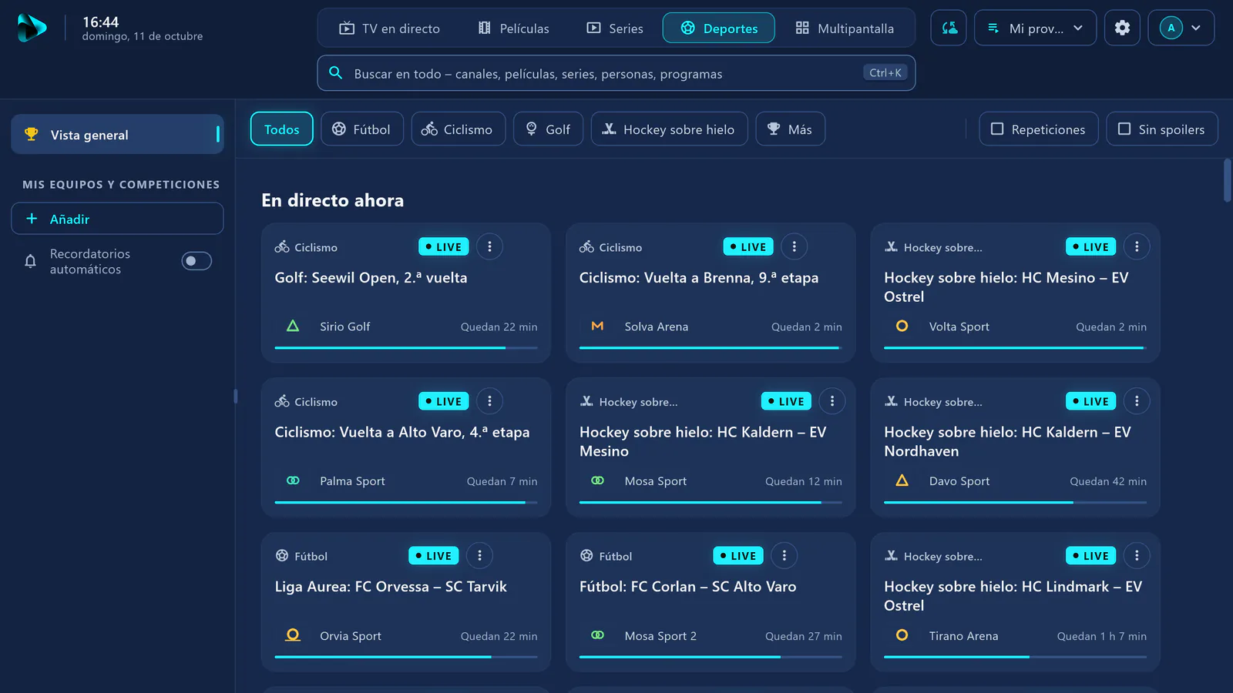Click the Sirio Golf channel logo
The image size is (1233, 693).
tap(293, 326)
